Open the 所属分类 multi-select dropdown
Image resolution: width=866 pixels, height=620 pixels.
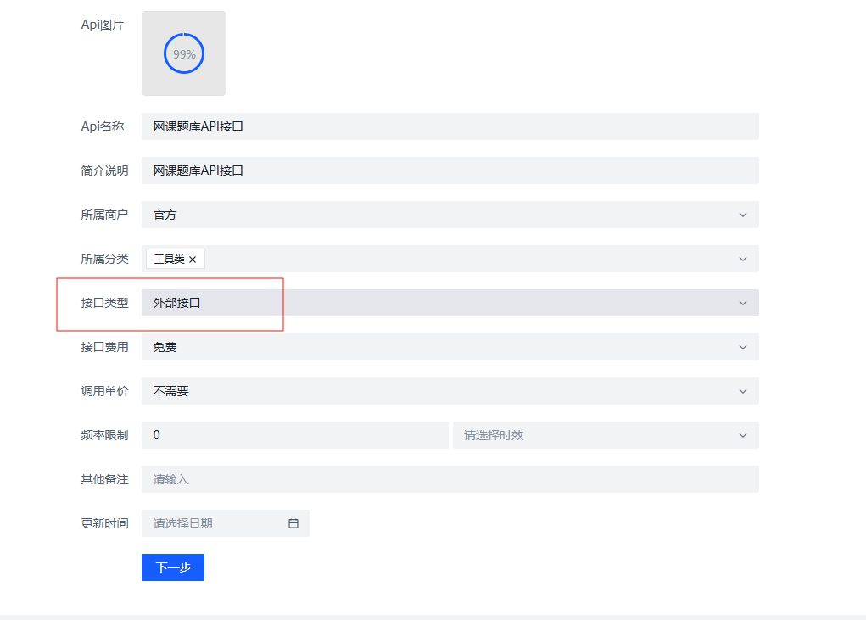click(450, 259)
